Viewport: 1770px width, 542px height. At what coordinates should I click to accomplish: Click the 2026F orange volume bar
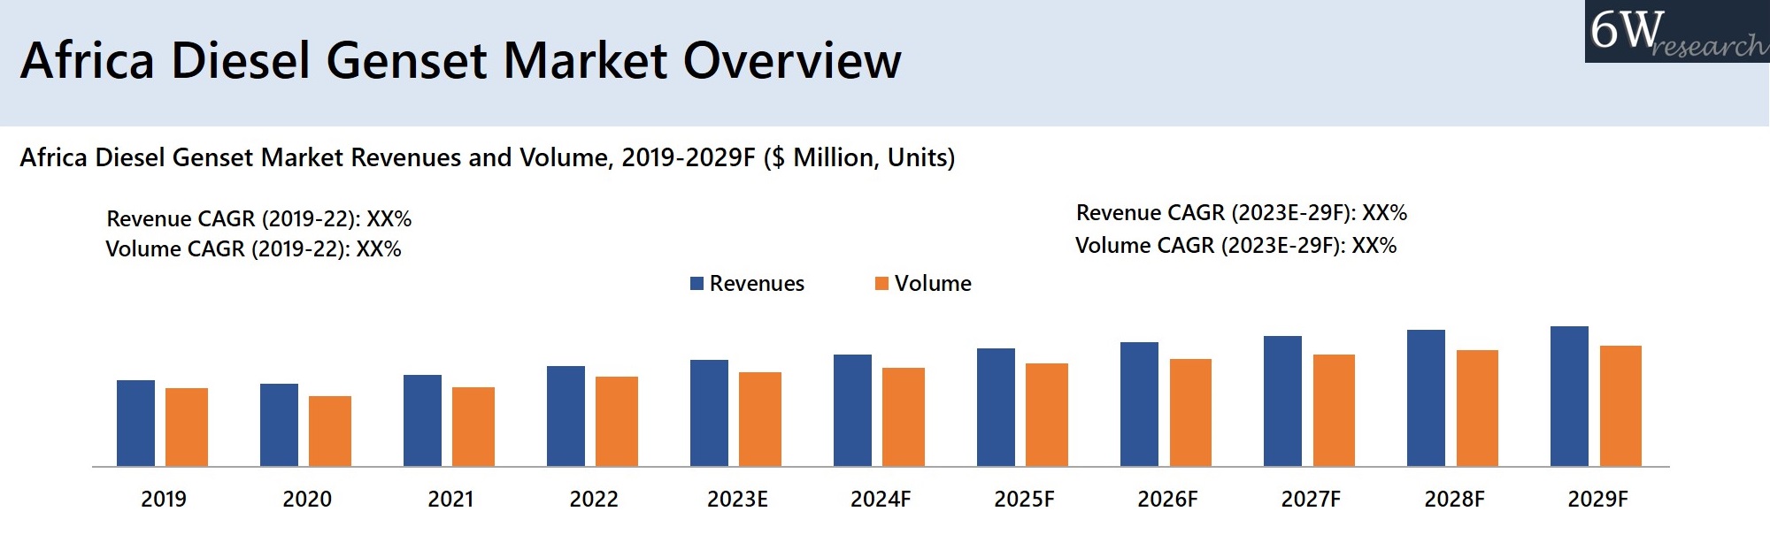(1190, 412)
